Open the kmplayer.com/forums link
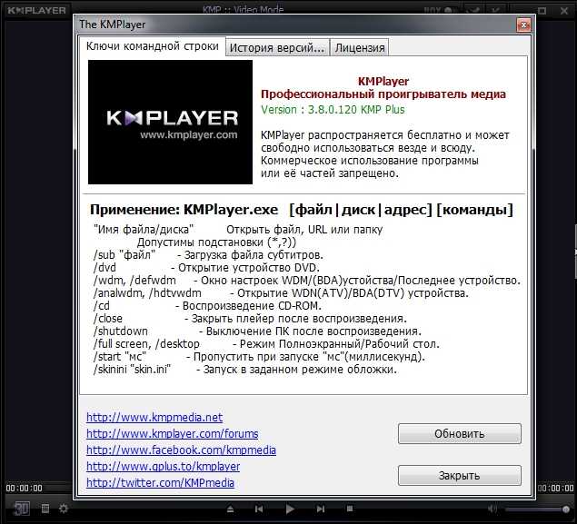The height and width of the screenshot is (524, 577). pos(173,434)
